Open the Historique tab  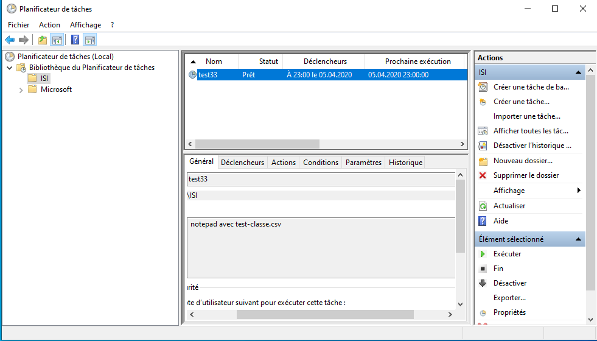(x=405, y=163)
